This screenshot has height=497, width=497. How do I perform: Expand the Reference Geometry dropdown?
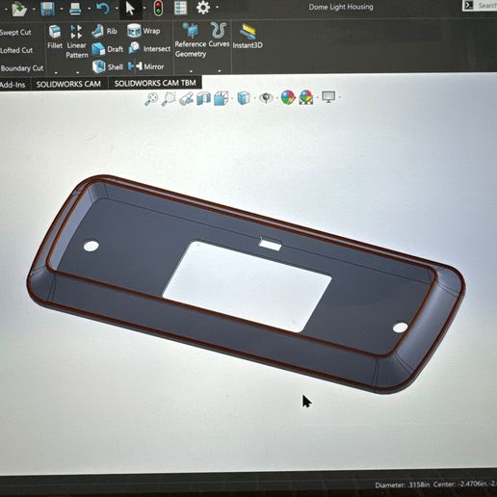click(x=191, y=71)
